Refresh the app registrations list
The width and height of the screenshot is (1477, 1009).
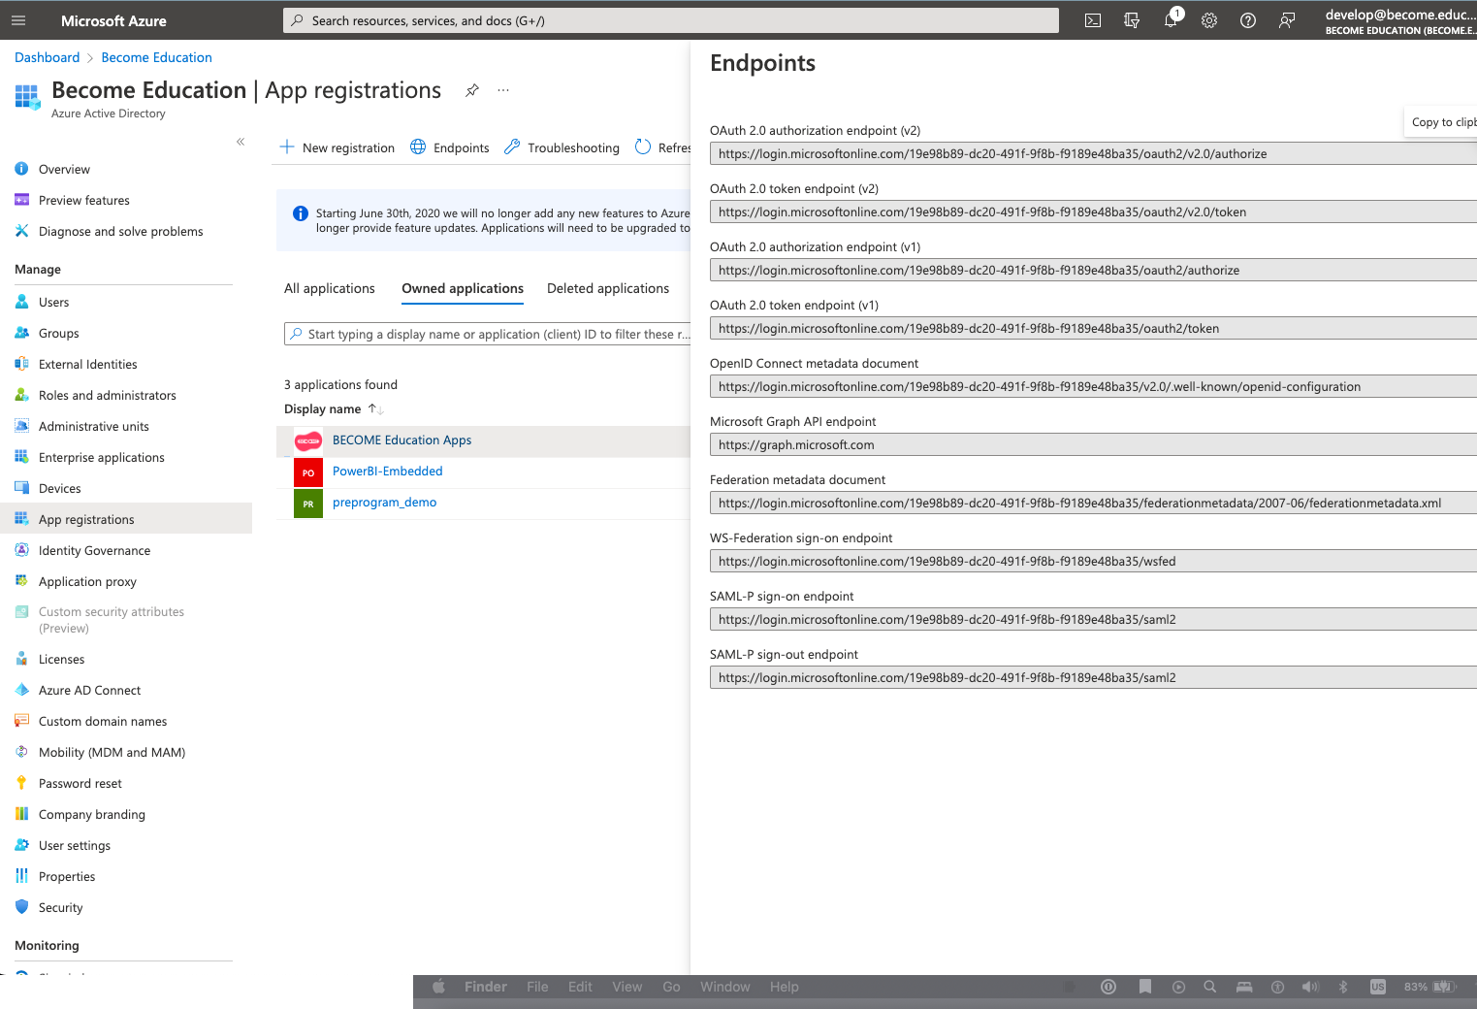pos(663,147)
